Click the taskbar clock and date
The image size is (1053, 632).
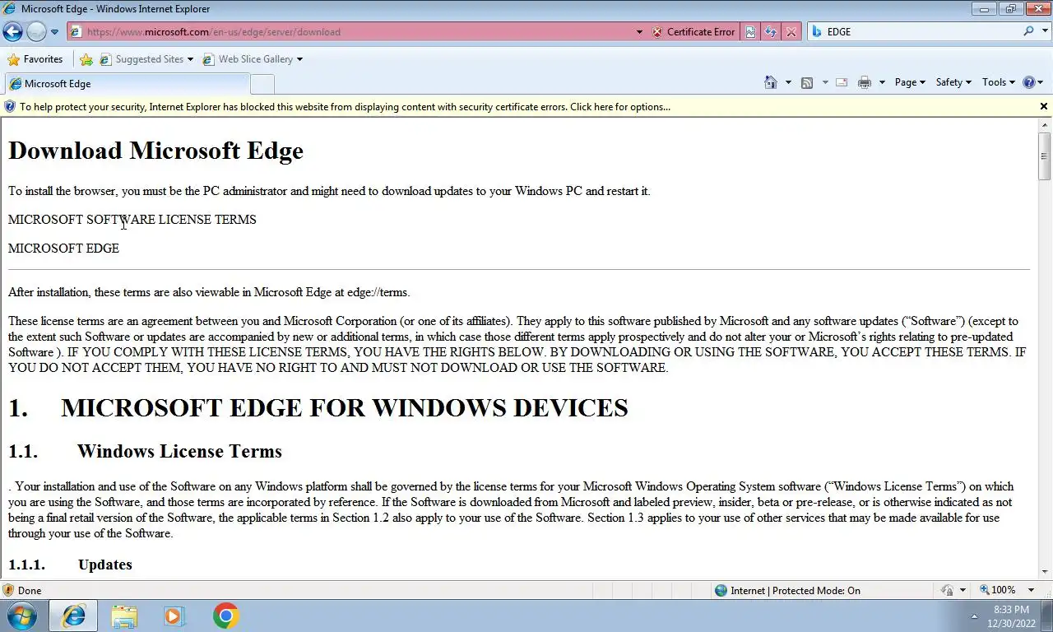pos(1011,616)
